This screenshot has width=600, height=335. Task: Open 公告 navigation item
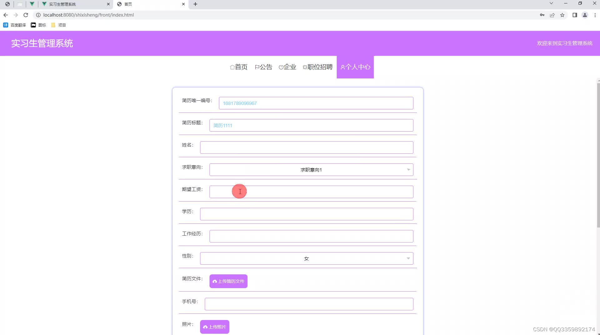pos(263,67)
